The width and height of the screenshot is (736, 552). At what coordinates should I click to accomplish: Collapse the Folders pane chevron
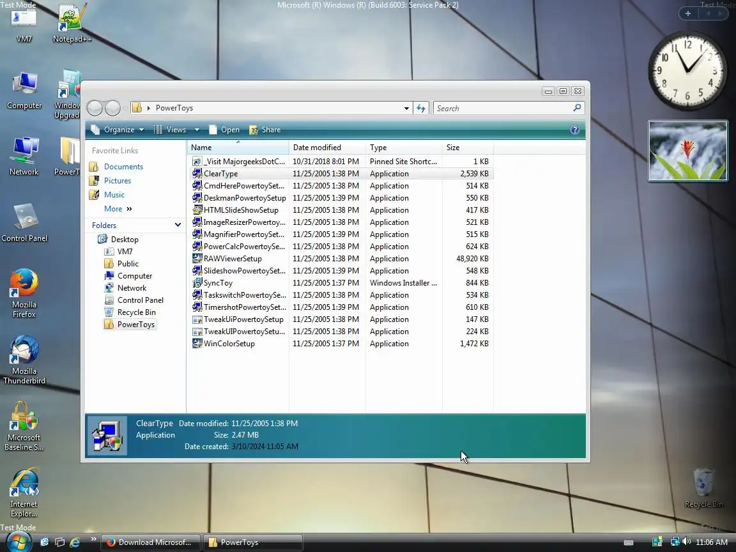[178, 226]
